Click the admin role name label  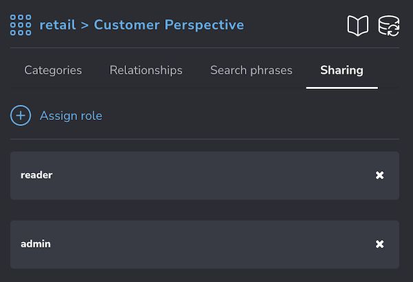[x=36, y=244]
